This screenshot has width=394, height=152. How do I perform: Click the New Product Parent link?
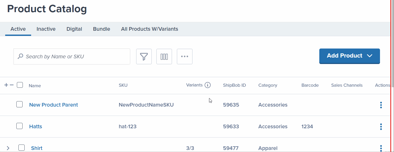pyautogui.click(x=53, y=105)
